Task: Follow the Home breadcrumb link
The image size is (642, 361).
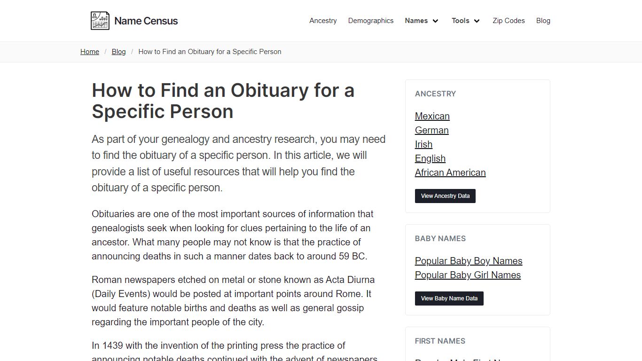Action: 90,52
